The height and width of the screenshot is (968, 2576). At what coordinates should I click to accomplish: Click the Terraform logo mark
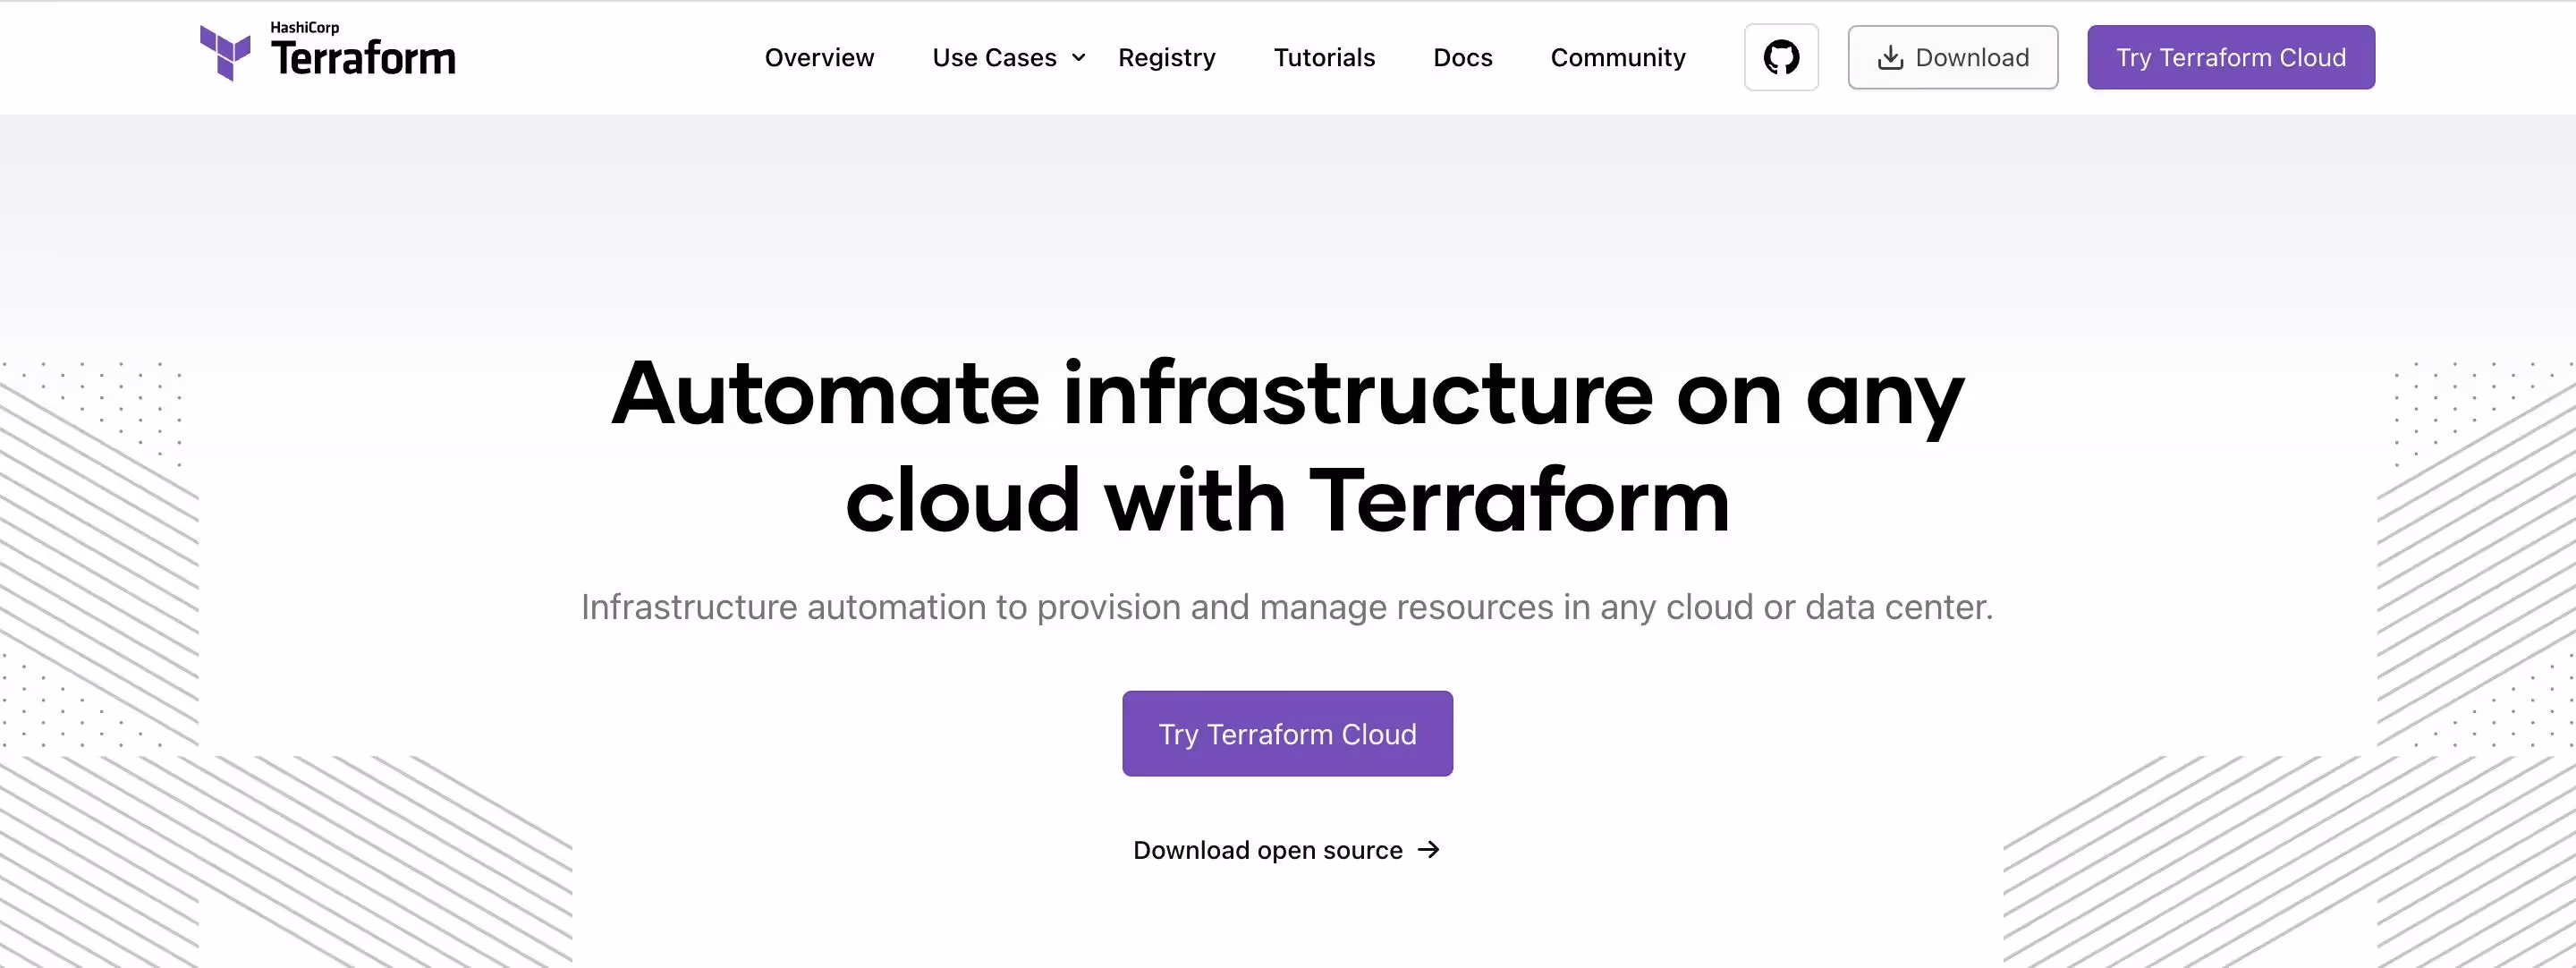[x=227, y=52]
